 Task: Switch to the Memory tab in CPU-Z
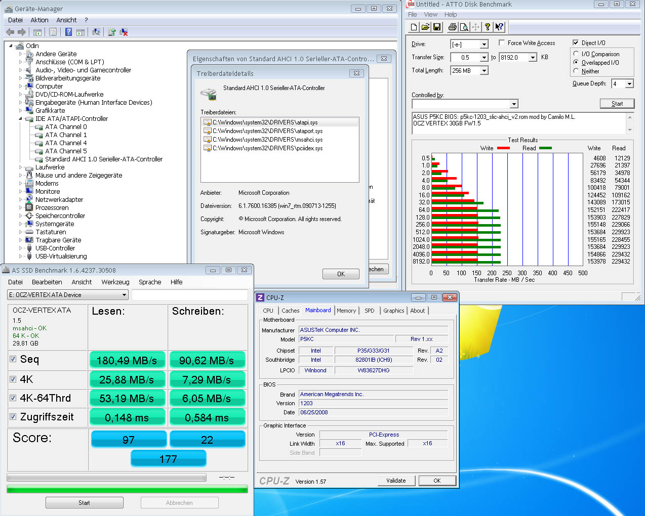click(346, 311)
